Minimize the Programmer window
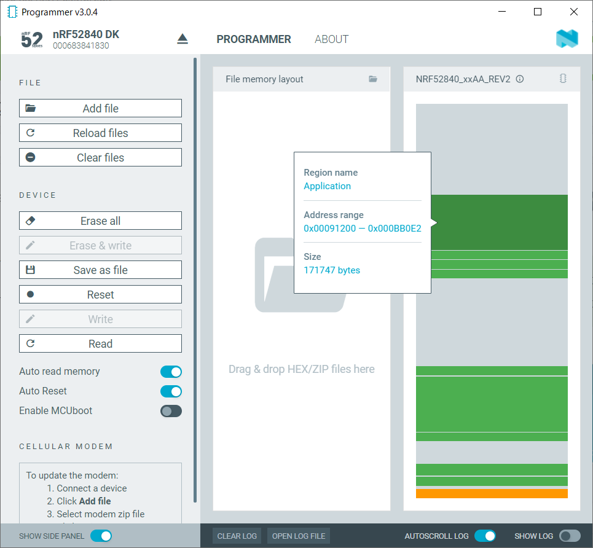Screen dimensions: 593x548 502,12
